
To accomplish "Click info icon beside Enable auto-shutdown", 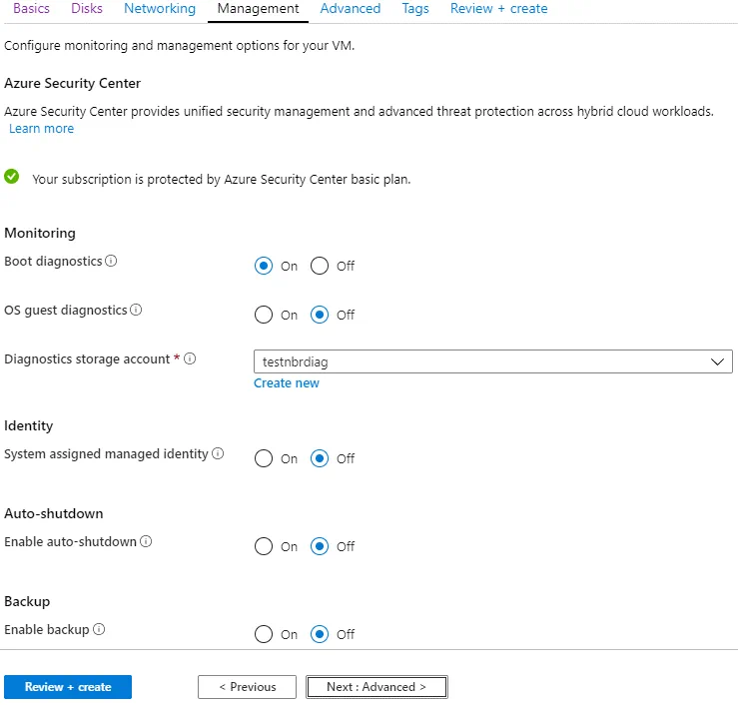I will (146, 542).
